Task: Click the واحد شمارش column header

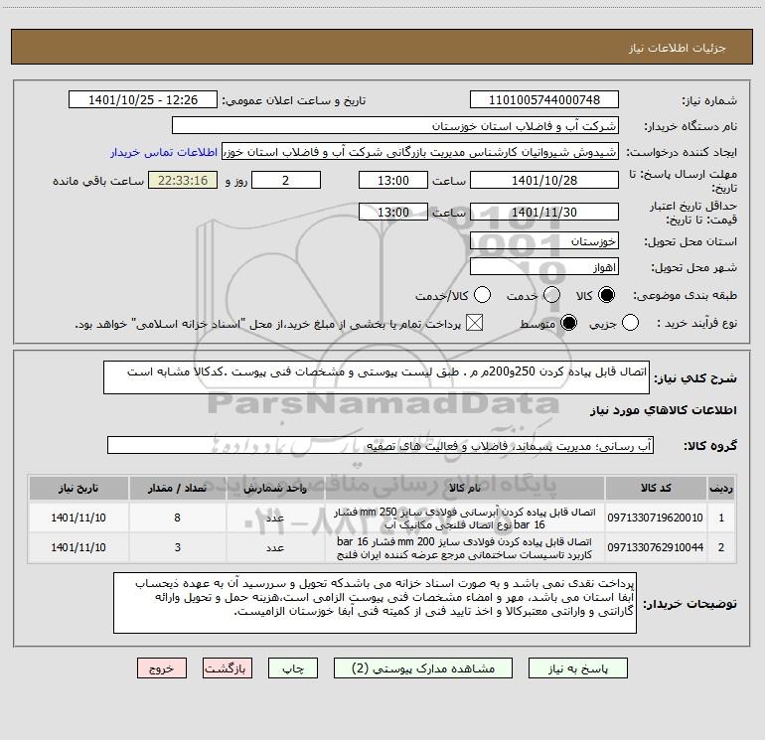Action: [275, 488]
